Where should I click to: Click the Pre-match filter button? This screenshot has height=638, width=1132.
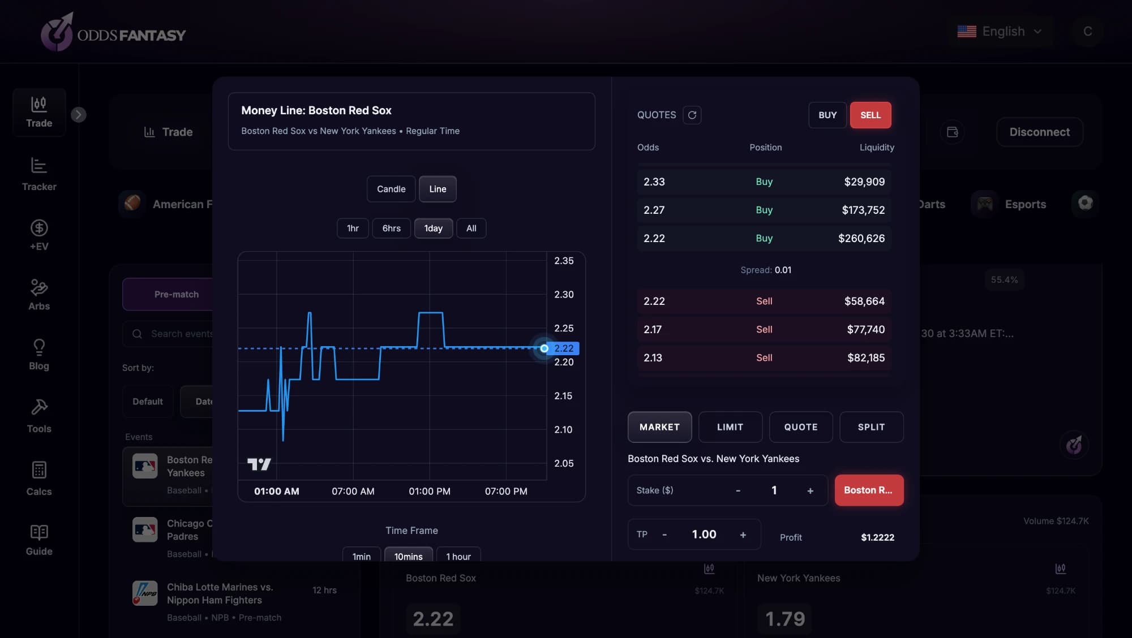tap(168, 294)
